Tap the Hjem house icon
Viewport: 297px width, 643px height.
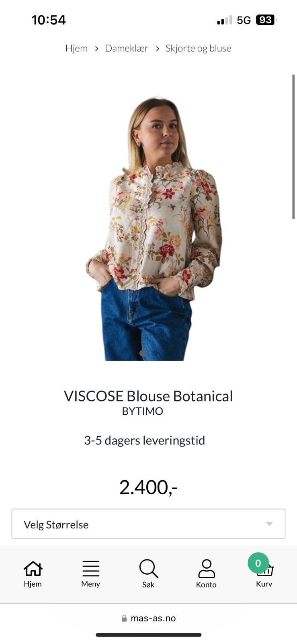pyautogui.click(x=33, y=568)
